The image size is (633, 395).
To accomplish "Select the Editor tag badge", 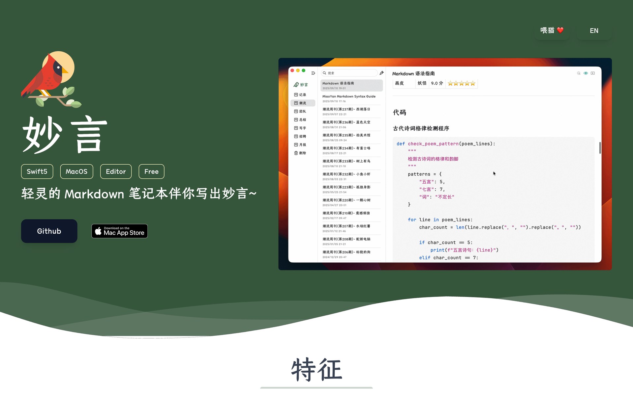I will pos(116,171).
